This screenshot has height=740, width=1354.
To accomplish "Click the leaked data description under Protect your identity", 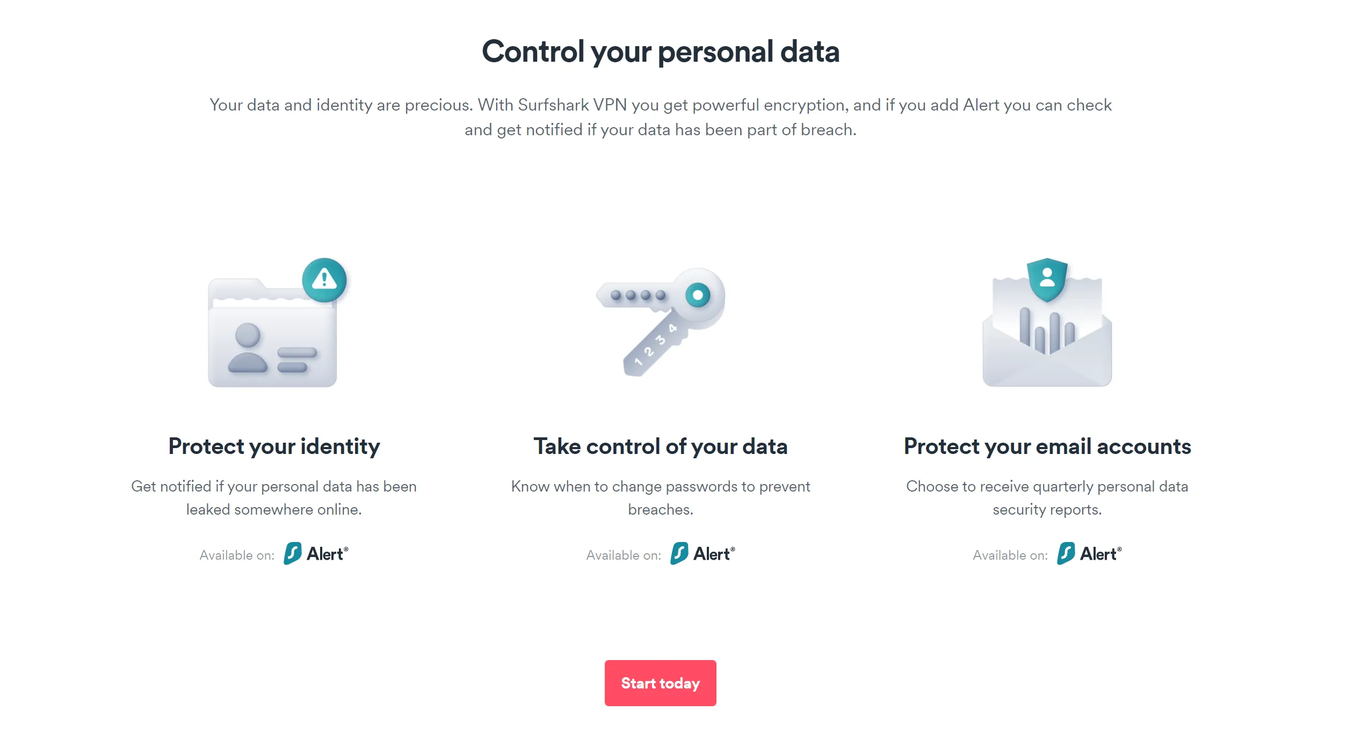I will pyautogui.click(x=274, y=497).
